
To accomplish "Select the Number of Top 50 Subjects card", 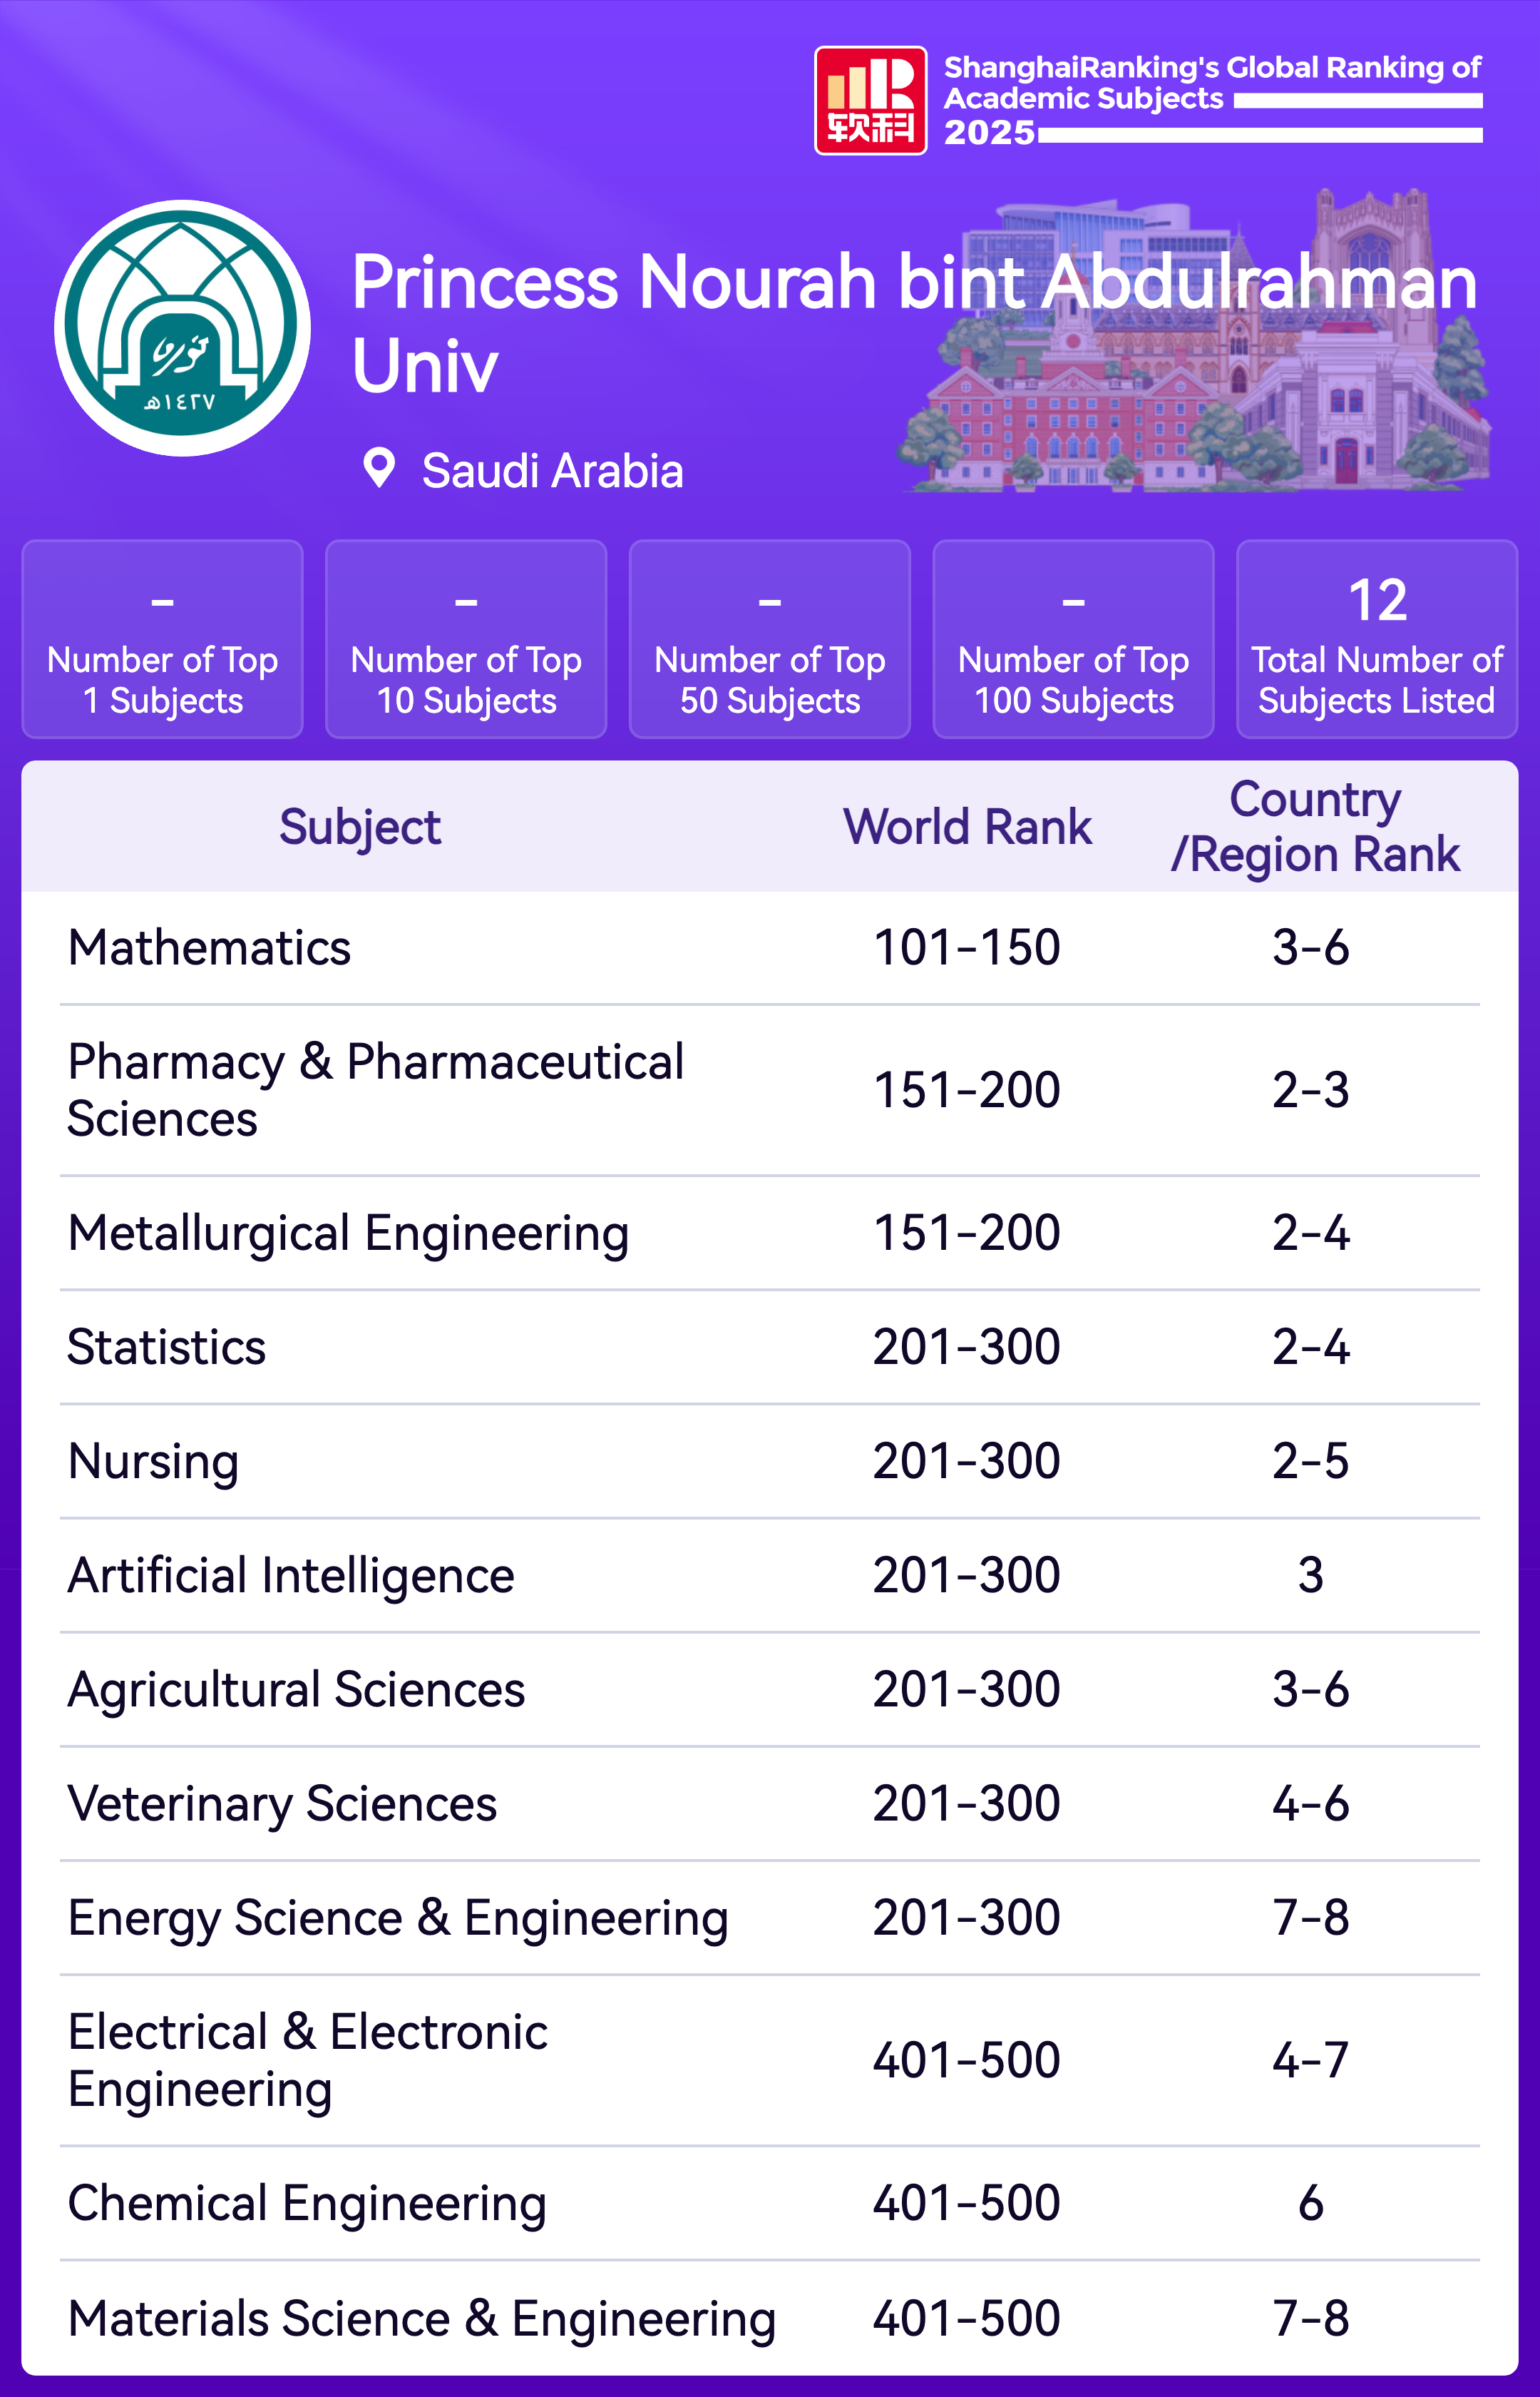I will [x=770, y=639].
